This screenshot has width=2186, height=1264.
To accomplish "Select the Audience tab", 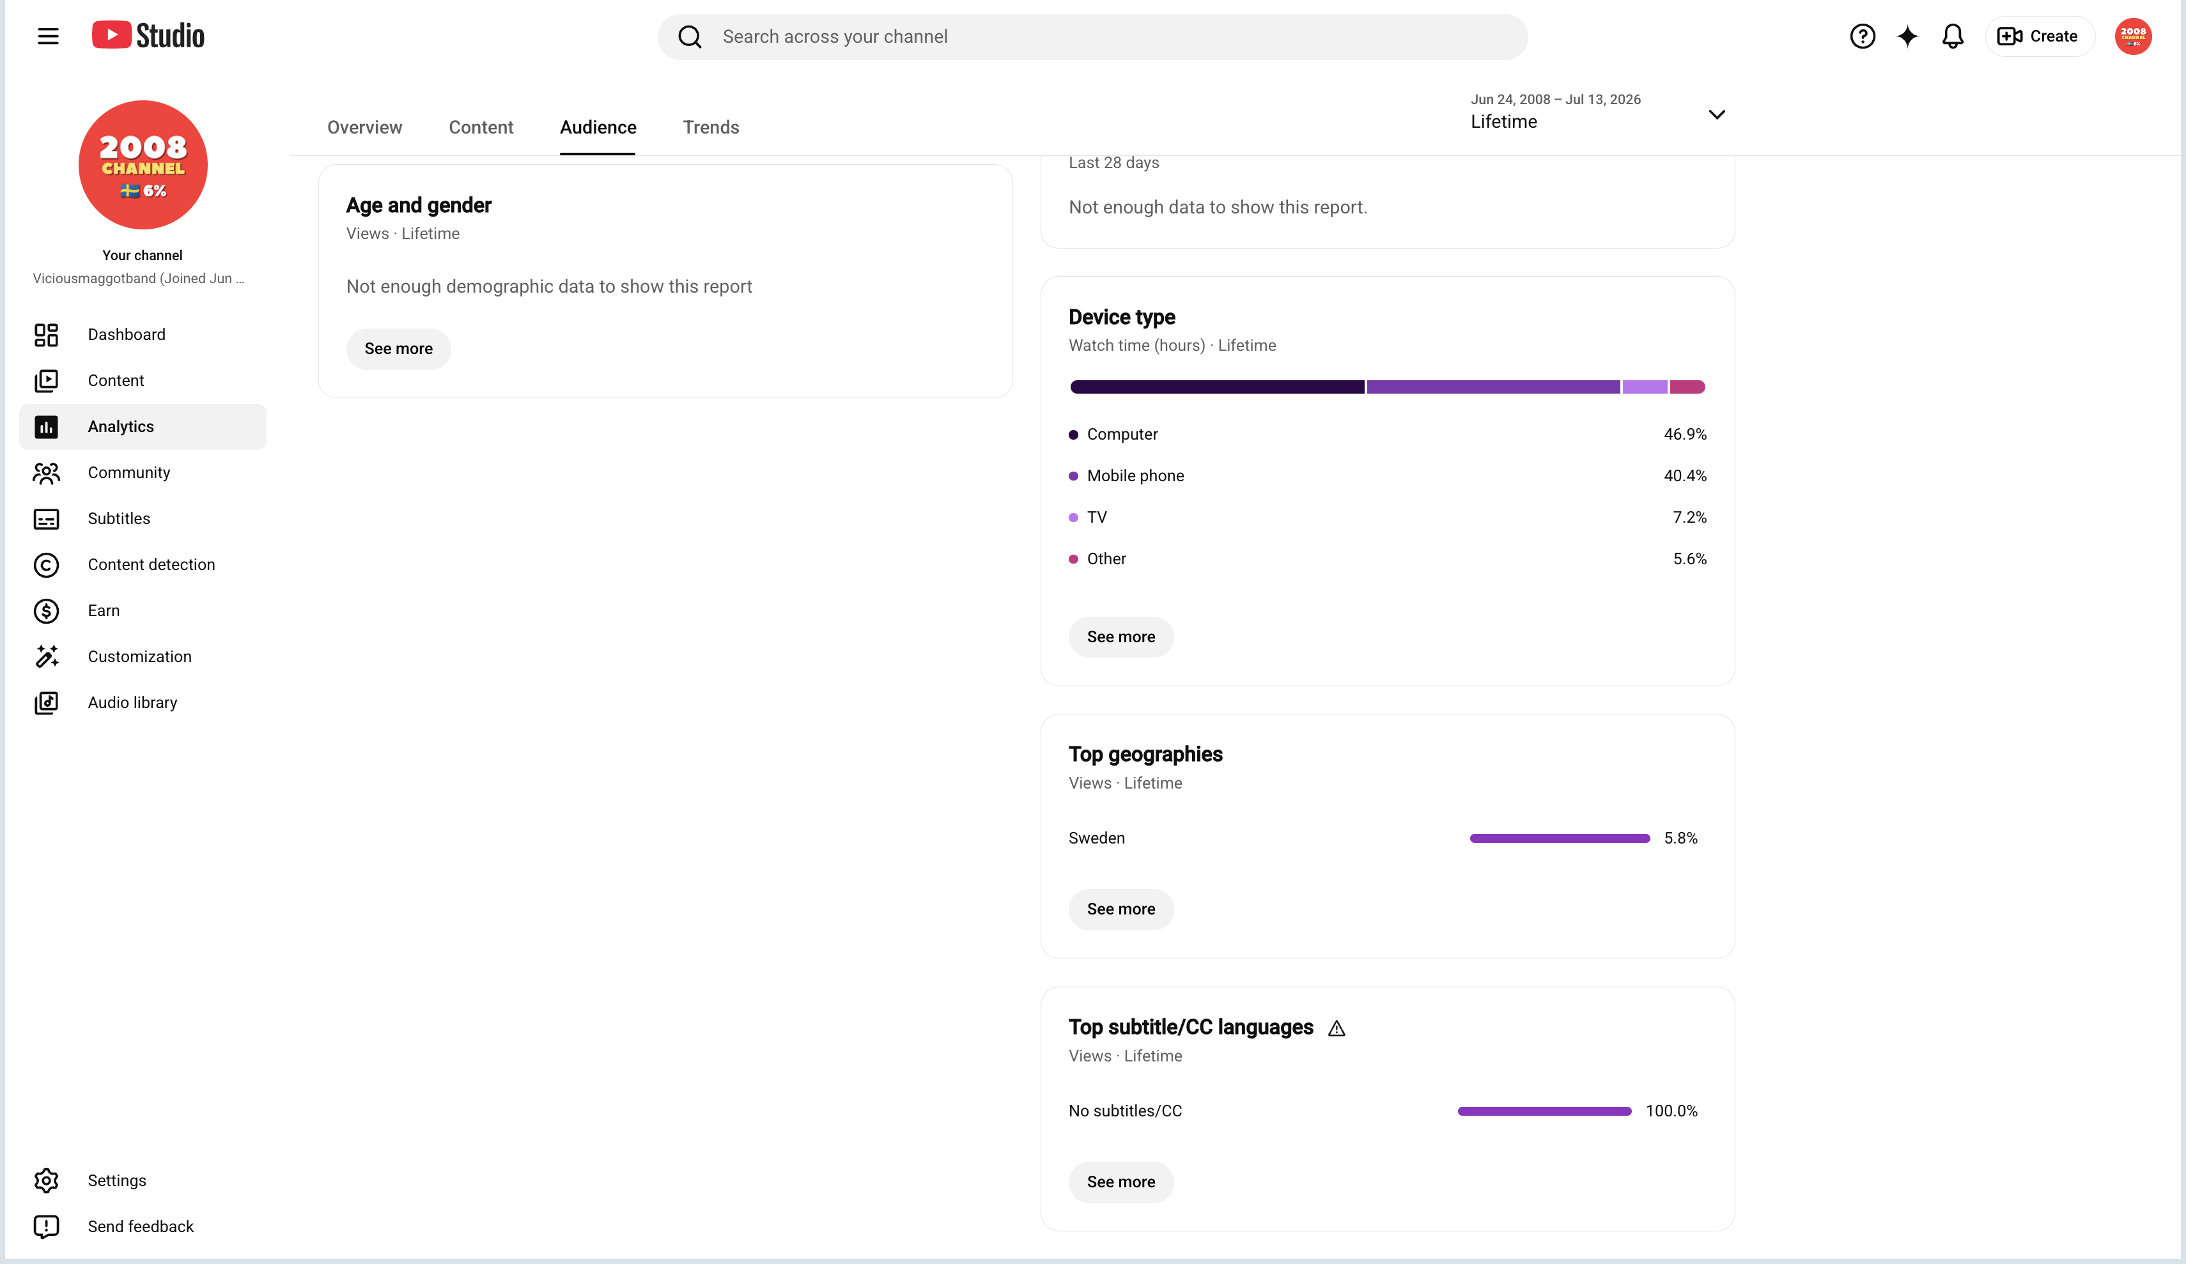I will click(598, 128).
